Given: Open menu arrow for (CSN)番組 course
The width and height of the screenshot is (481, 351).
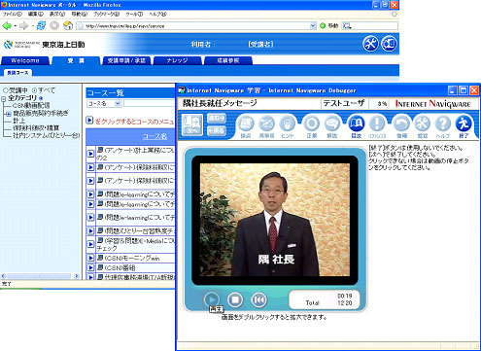Looking at the screenshot, I should click(x=91, y=268).
